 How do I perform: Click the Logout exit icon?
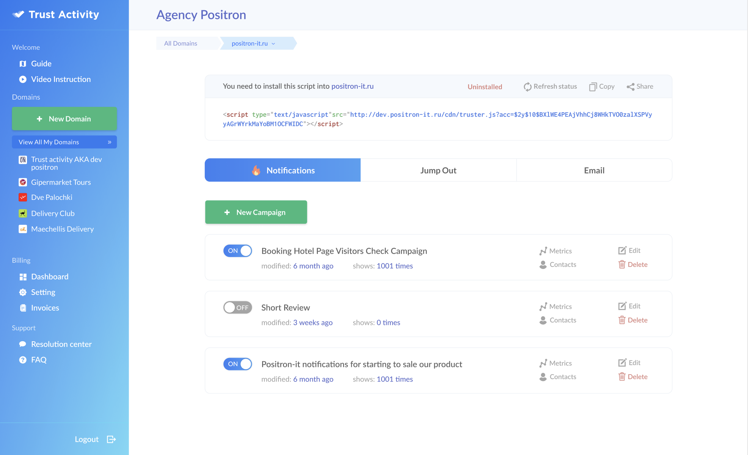[x=111, y=439]
